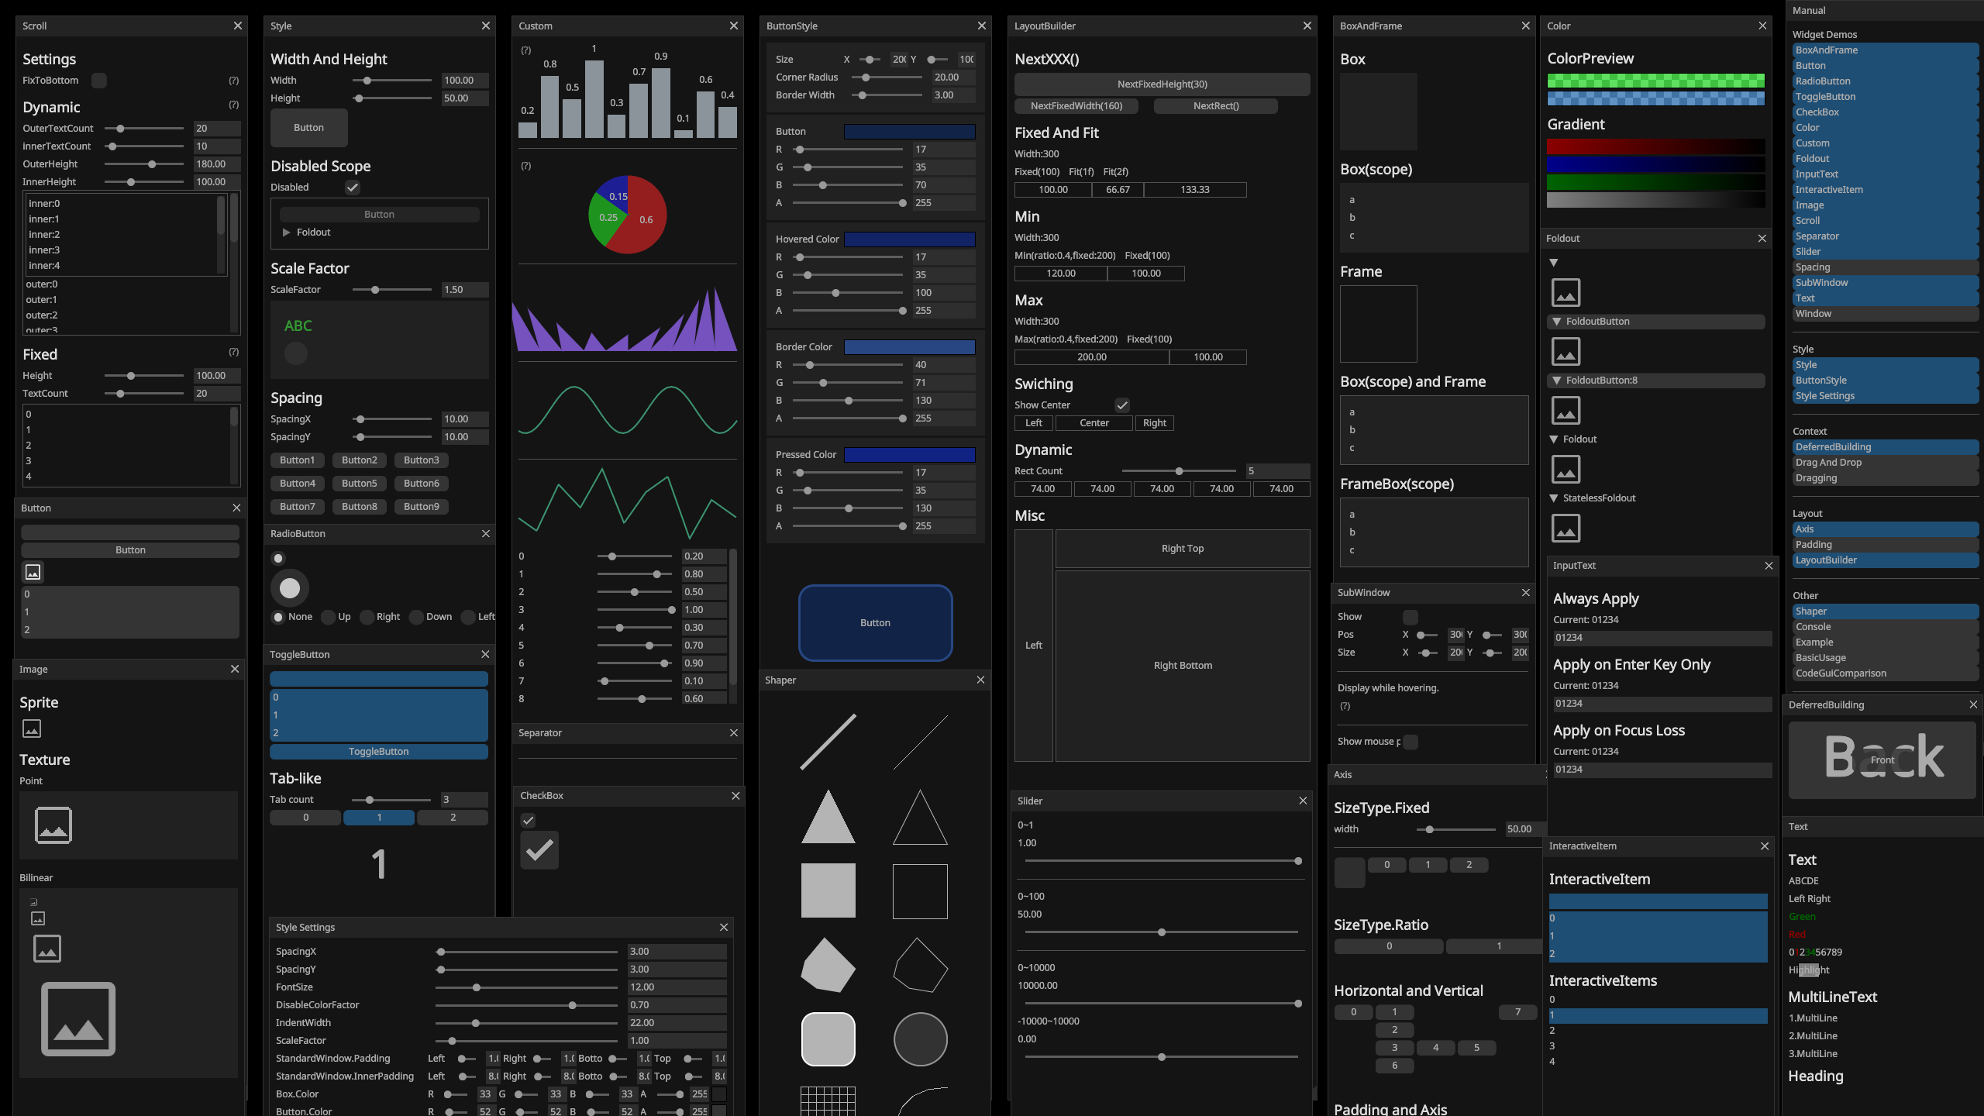Select Center in LayoutBuilder's Swiching row
The image size is (1984, 1116).
tap(1094, 422)
